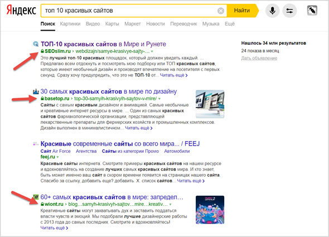The width and height of the screenshot is (329, 237).
Task: Open the Музыка tab
Action: 211,24
